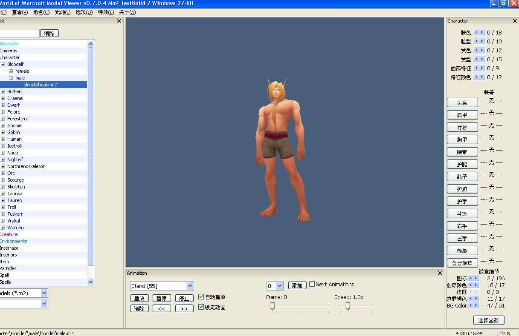Click the Speed slider handle
This screenshot has height=336, width=519.
coord(348,306)
